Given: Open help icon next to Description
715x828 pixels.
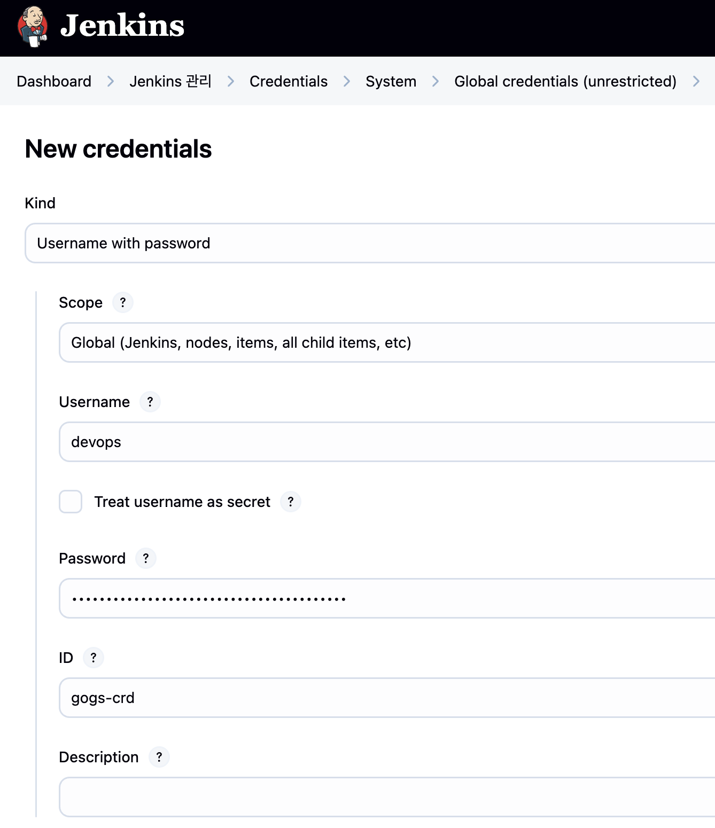Looking at the screenshot, I should 159,757.
